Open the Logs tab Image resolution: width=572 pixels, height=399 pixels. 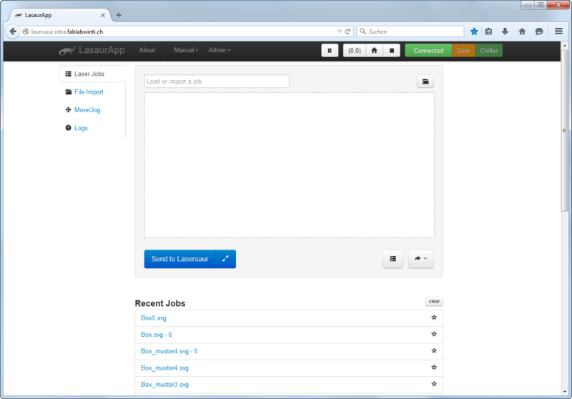coord(81,128)
